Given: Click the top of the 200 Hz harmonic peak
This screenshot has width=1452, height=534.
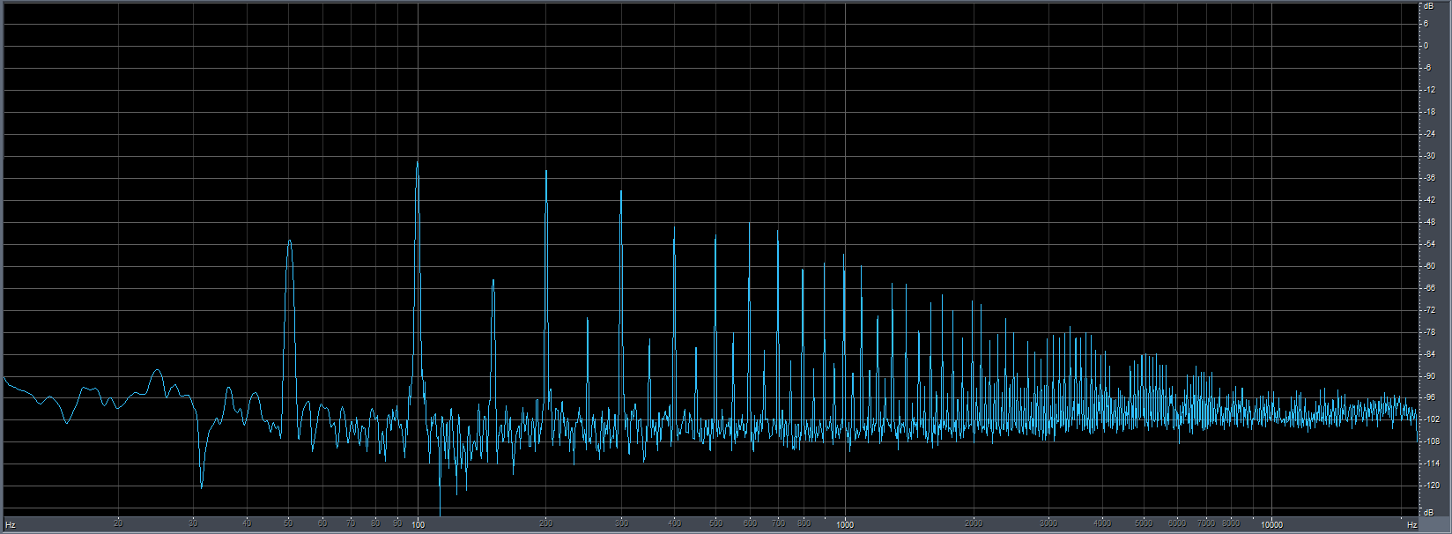Looking at the screenshot, I should 546,171.
